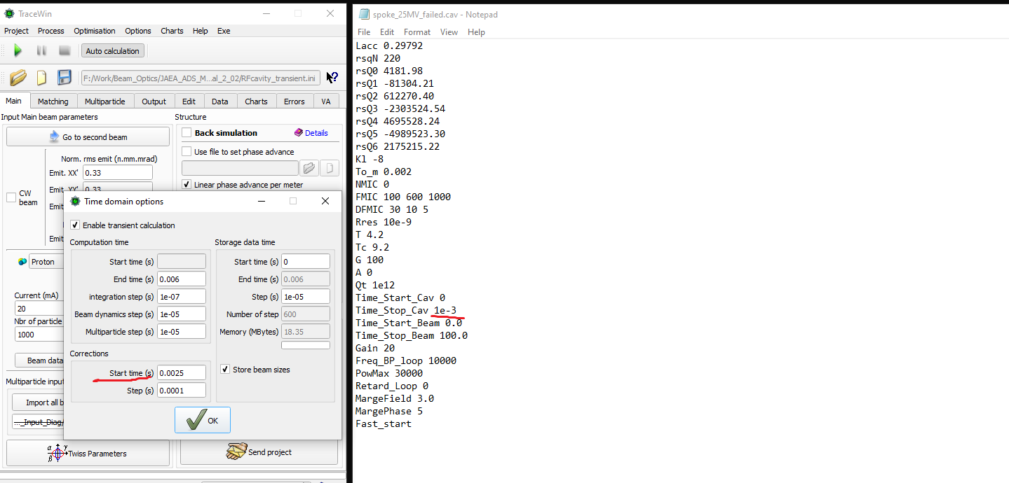Open the Help menu in TraceWin
This screenshot has height=483, width=1009.
tap(201, 31)
